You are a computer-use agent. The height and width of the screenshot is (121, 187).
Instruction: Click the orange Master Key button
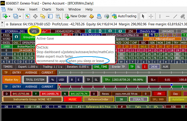[12, 80]
